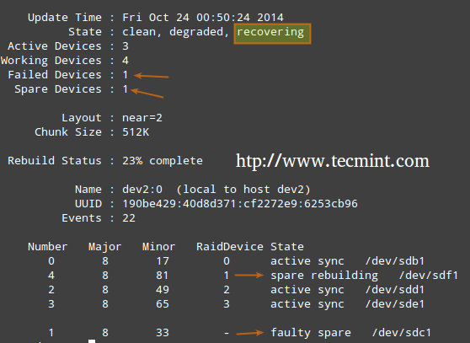This screenshot has width=470, height=343.
Task: Click the terminal cursor block at bottom
Action: coord(92,341)
